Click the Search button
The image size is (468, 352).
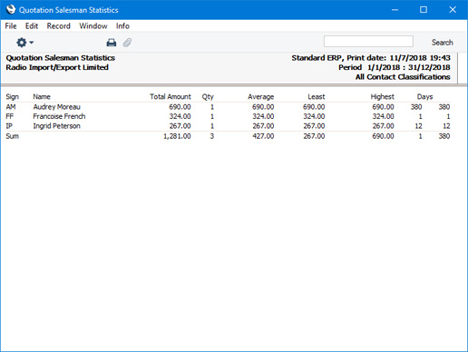click(442, 43)
